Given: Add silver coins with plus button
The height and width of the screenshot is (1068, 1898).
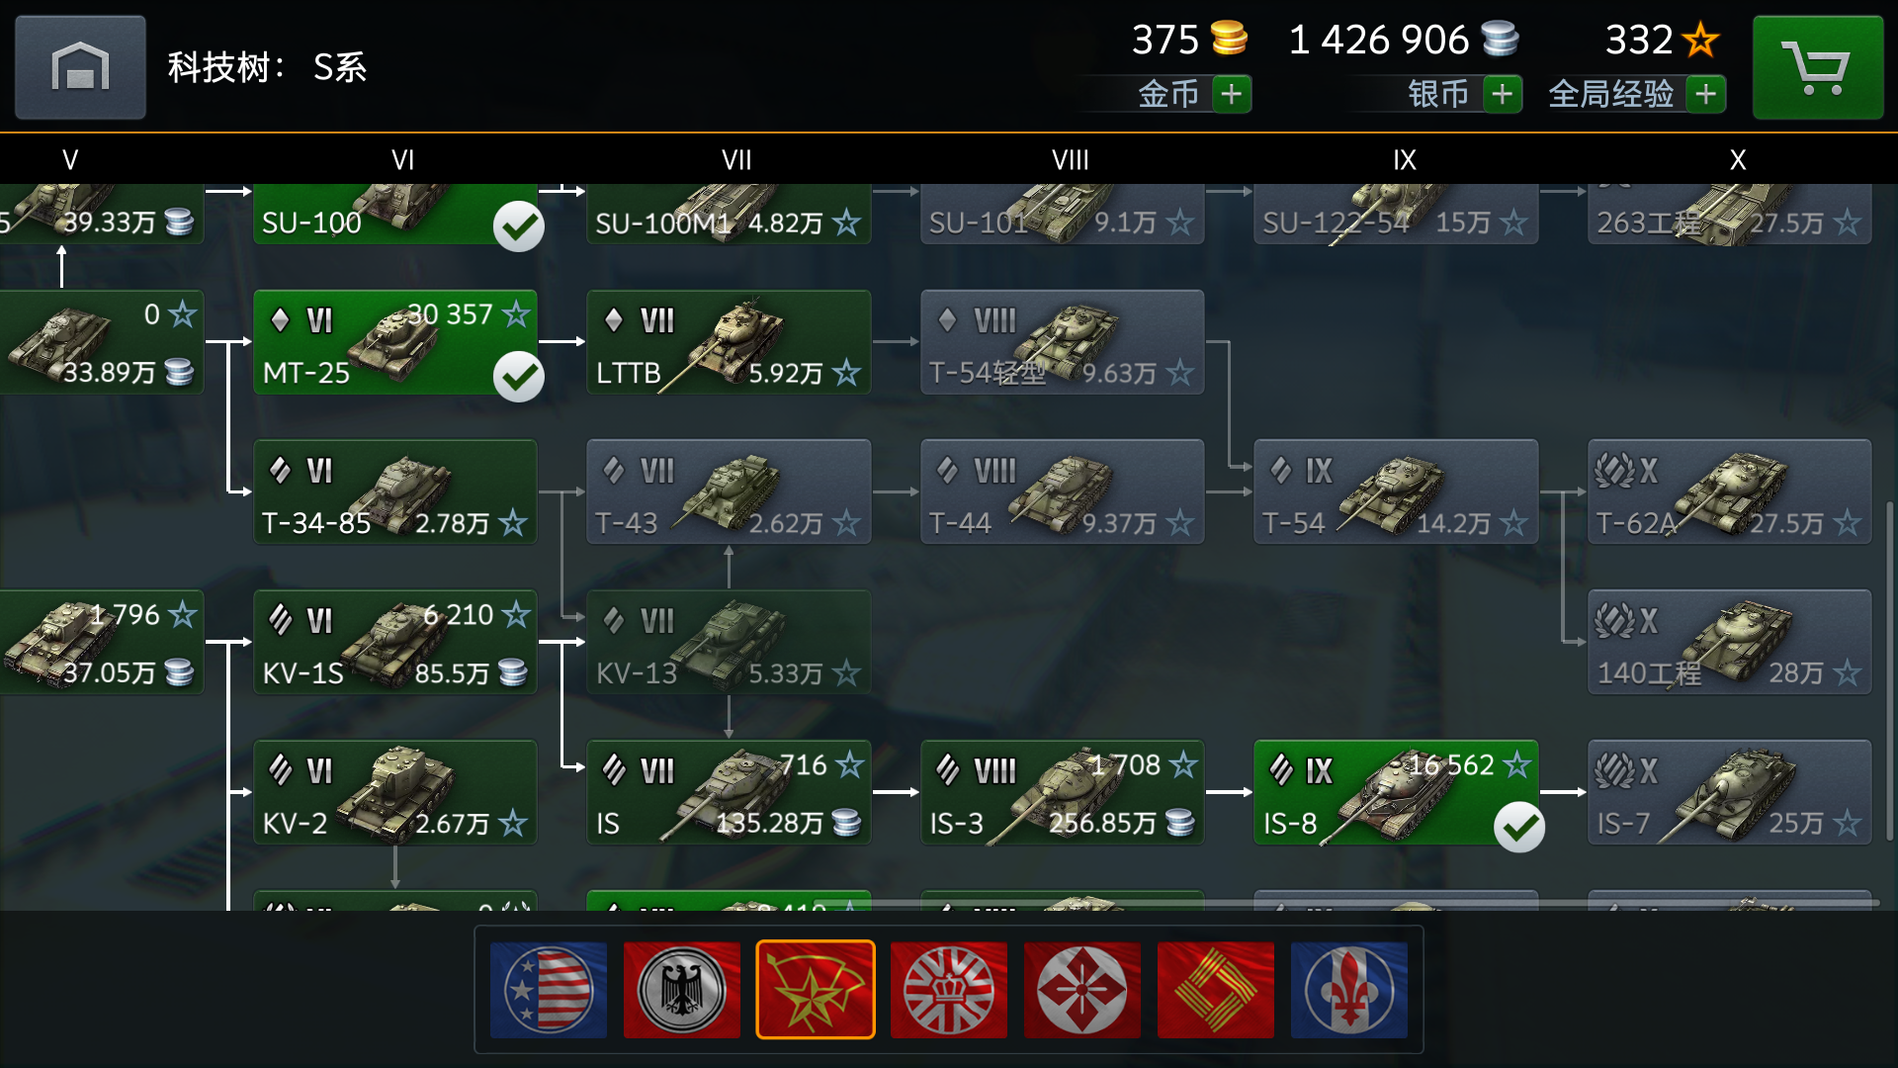Looking at the screenshot, I should (x=1503, y=94).
